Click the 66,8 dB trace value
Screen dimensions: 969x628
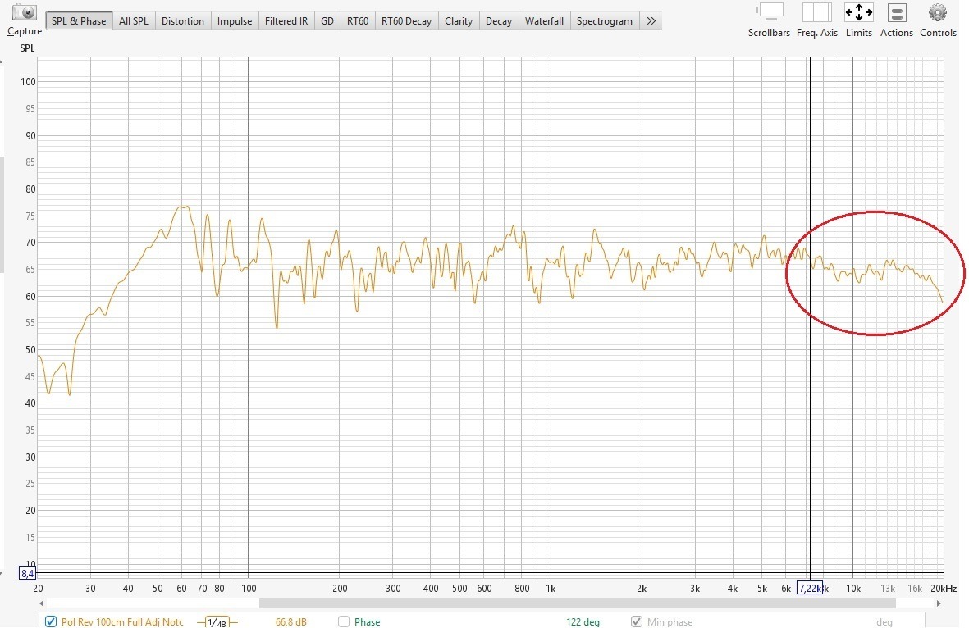coord(291,621)
